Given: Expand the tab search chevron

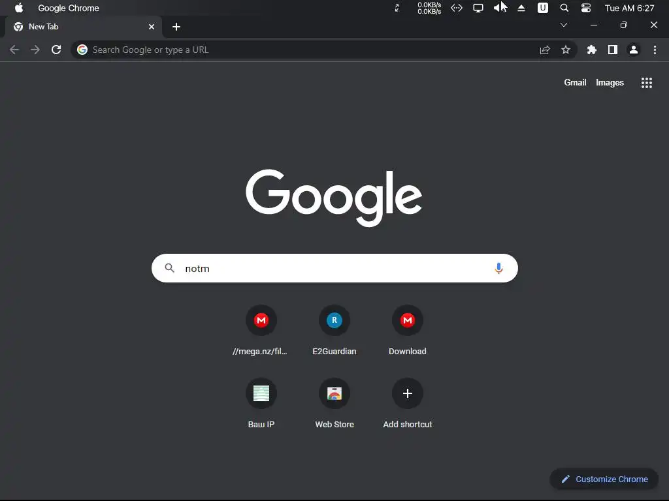Looking at the screenshot, I should [x=564, y=25].
